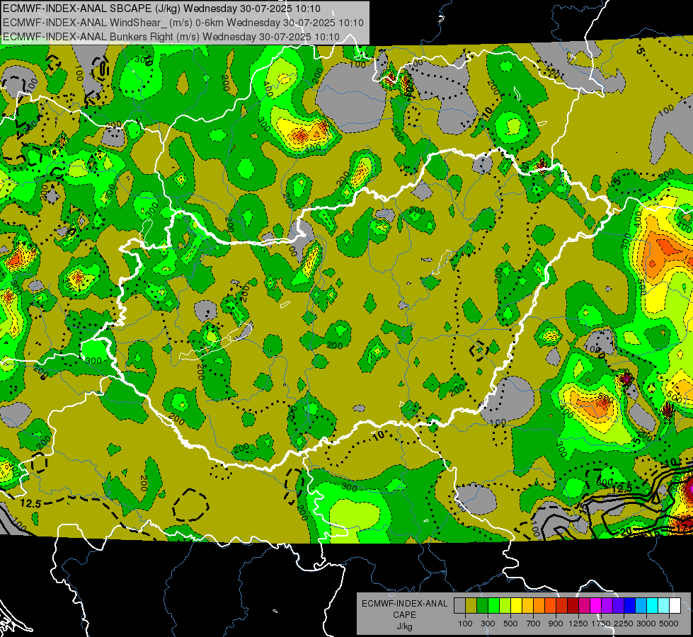The width and height of the screenshot is (693, 637).
Task: Click the 700 tick label in legend
Action: click(534, 624)
